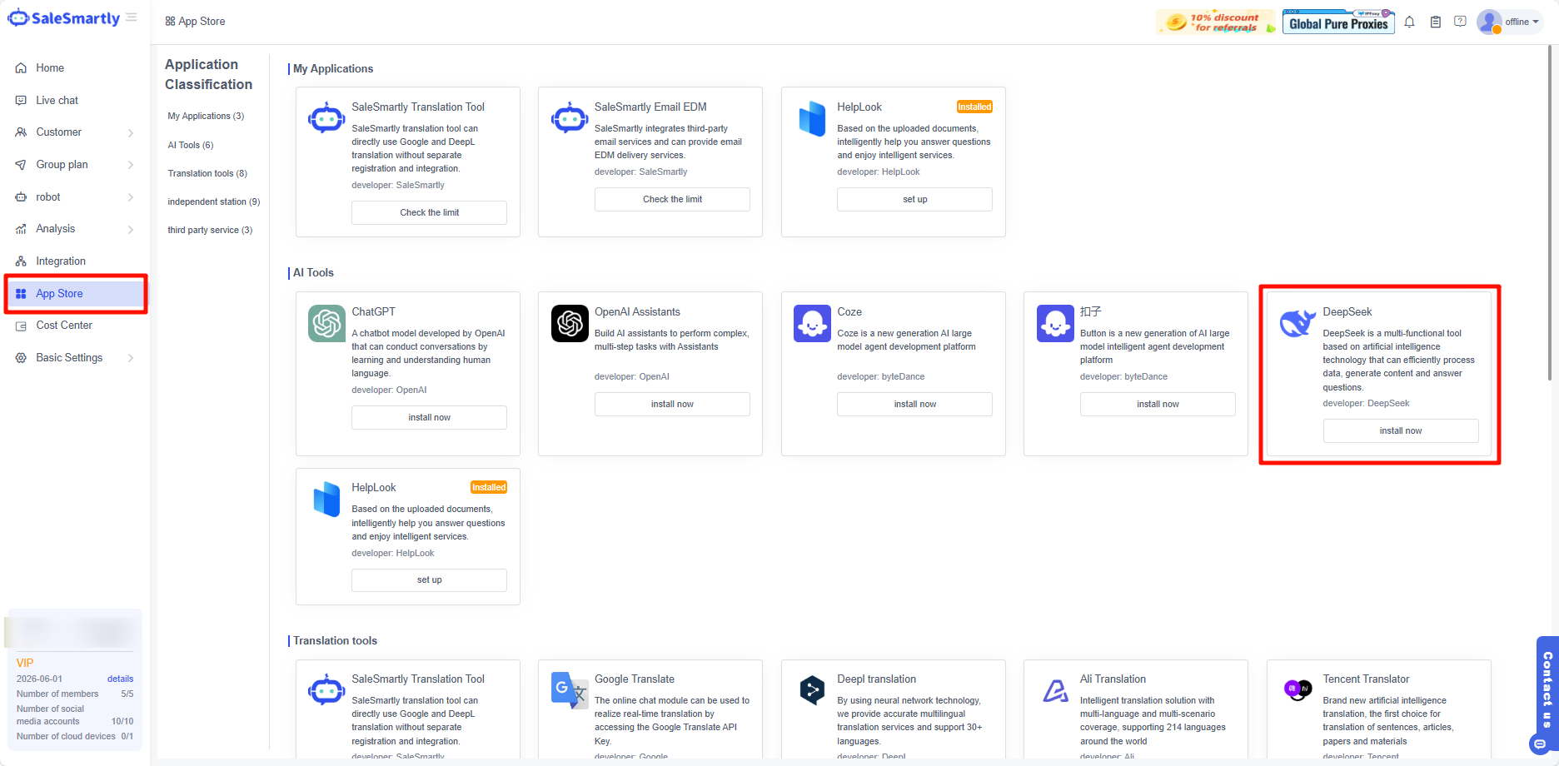Collapse sidebar using the hamburger icon
The width and height of the screenshot is (1559, 766).
(x=132, y=17)
